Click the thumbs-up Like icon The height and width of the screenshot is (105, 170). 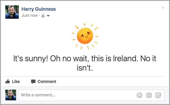pyautogui.click(x=8, y=81)
